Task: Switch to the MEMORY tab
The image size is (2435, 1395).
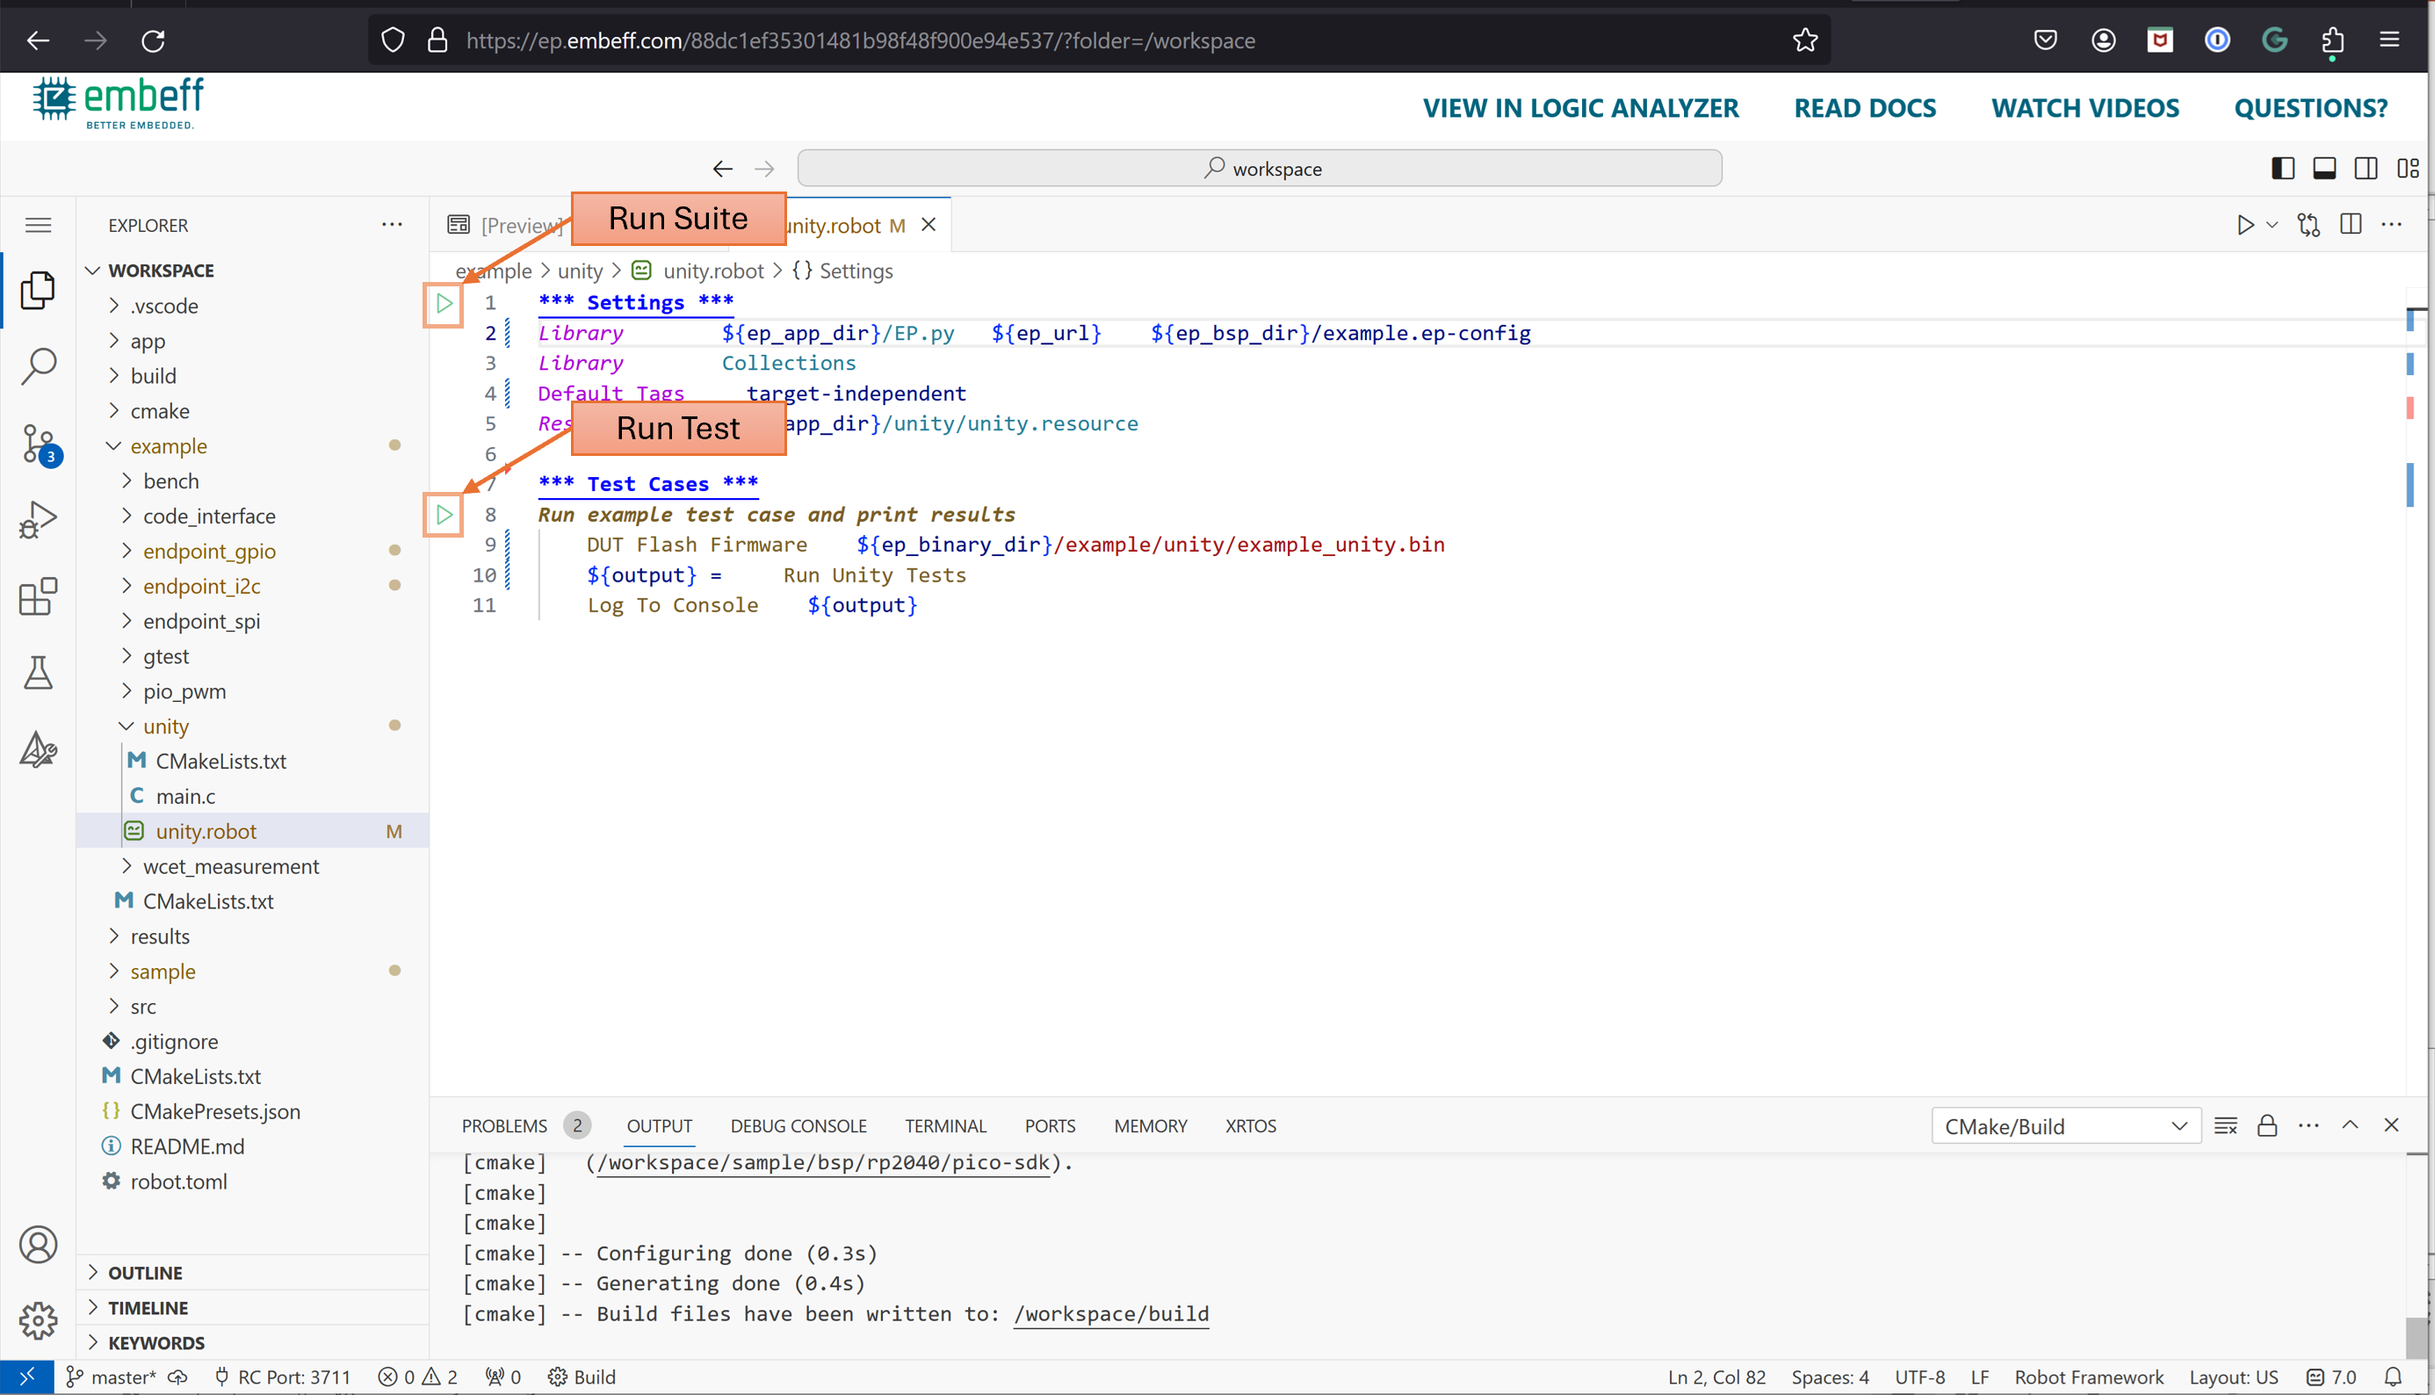Action: coord(1151,1126)
